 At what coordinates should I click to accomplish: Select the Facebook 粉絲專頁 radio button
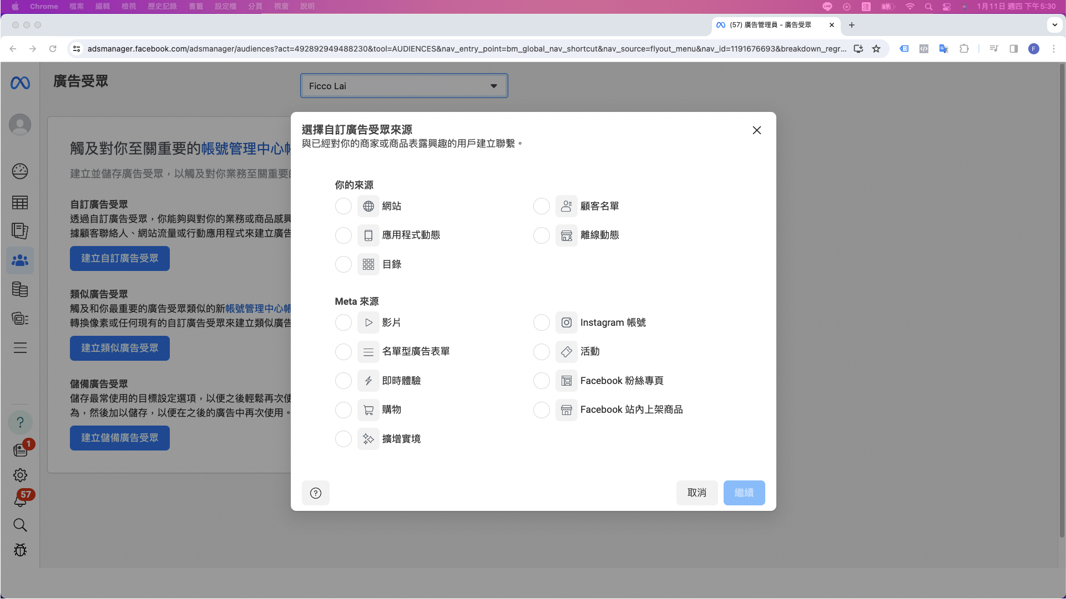(542, 381)
